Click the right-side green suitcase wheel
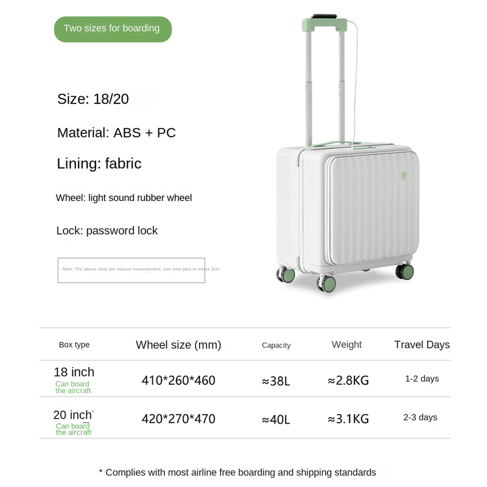Image resolution: width=487 pixels, height=487 pixels. (x=404, y=272)
